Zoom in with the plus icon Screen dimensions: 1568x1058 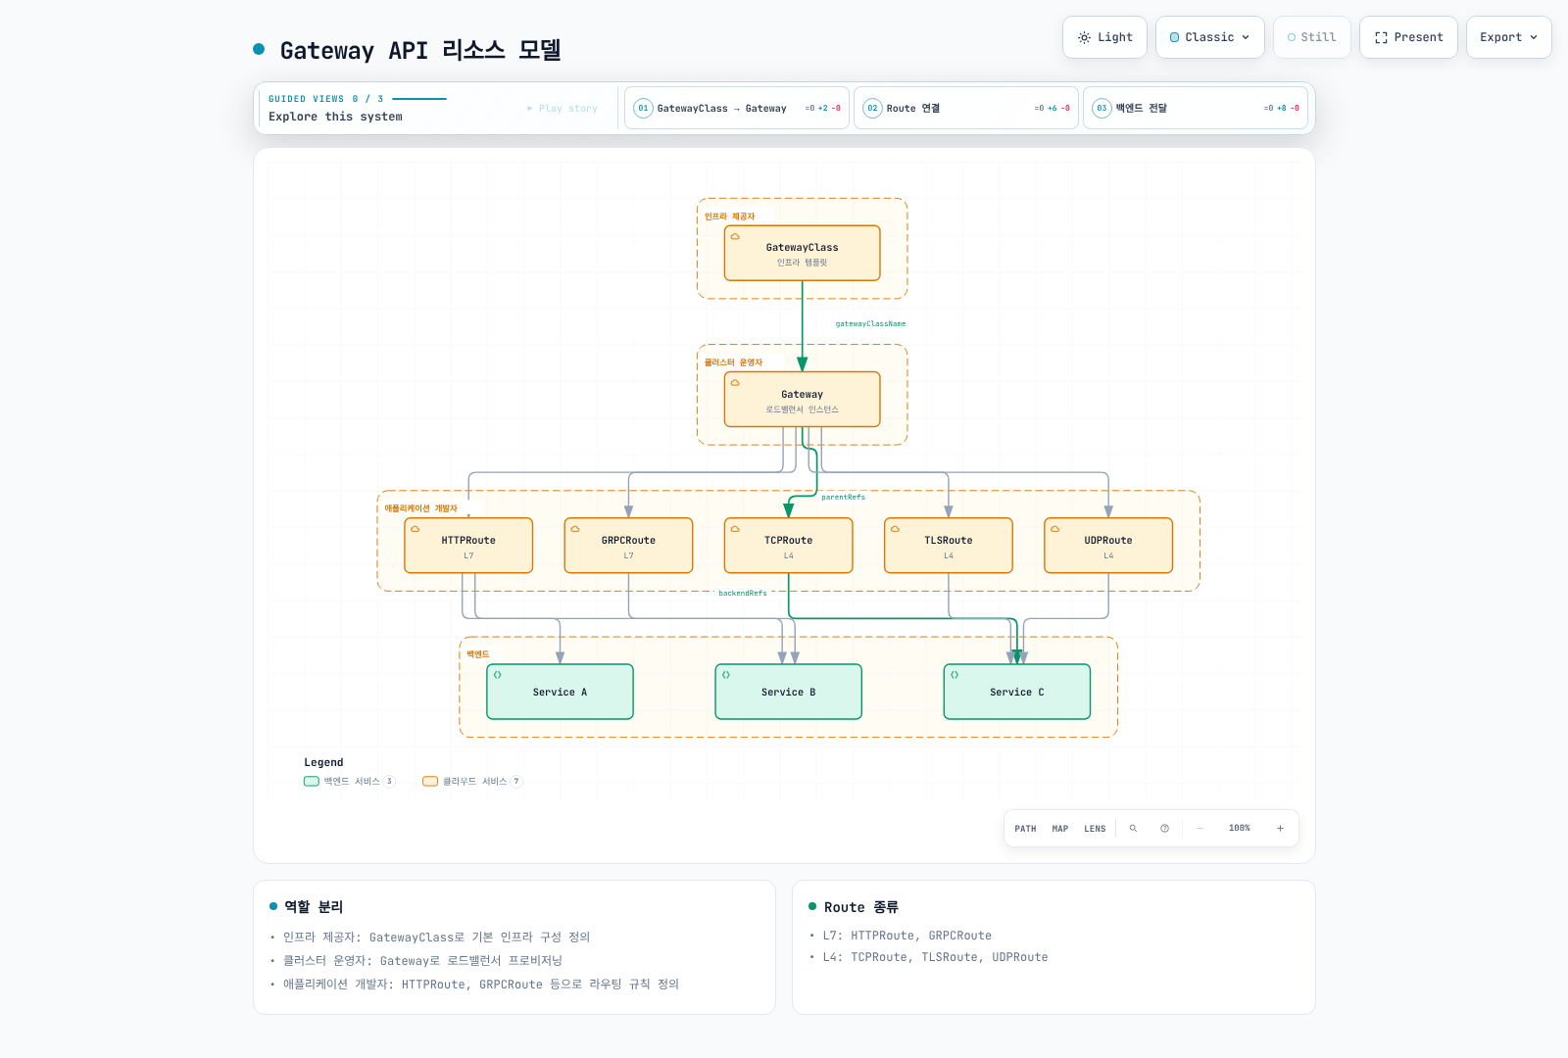point(1280,829)
